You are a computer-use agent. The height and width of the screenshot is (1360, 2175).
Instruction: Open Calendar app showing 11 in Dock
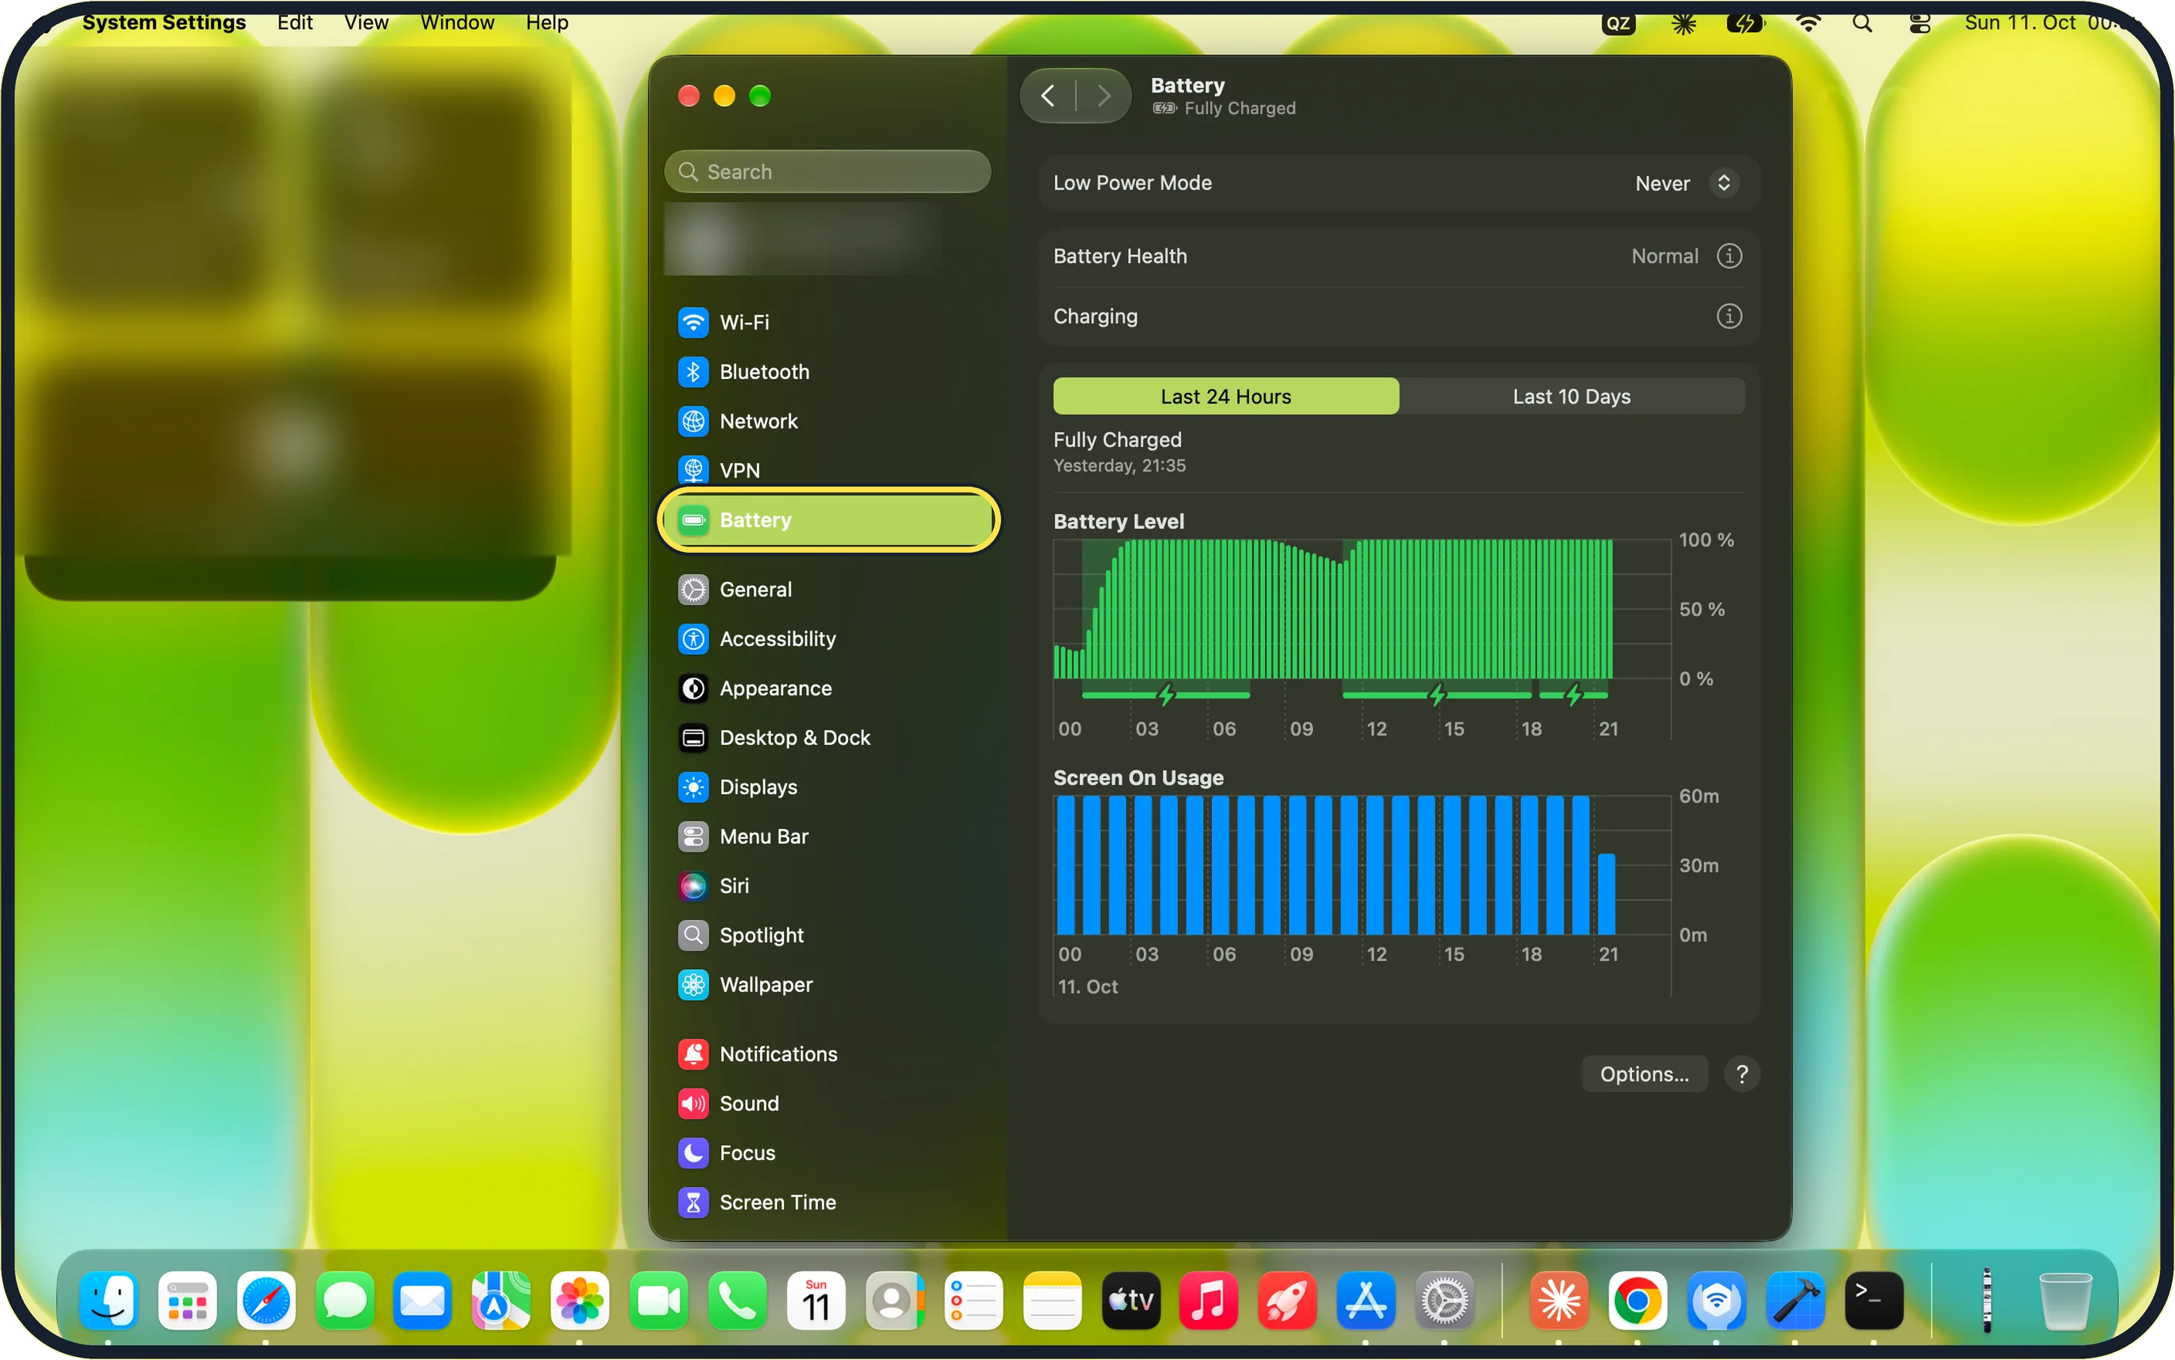click(816, 1301)
